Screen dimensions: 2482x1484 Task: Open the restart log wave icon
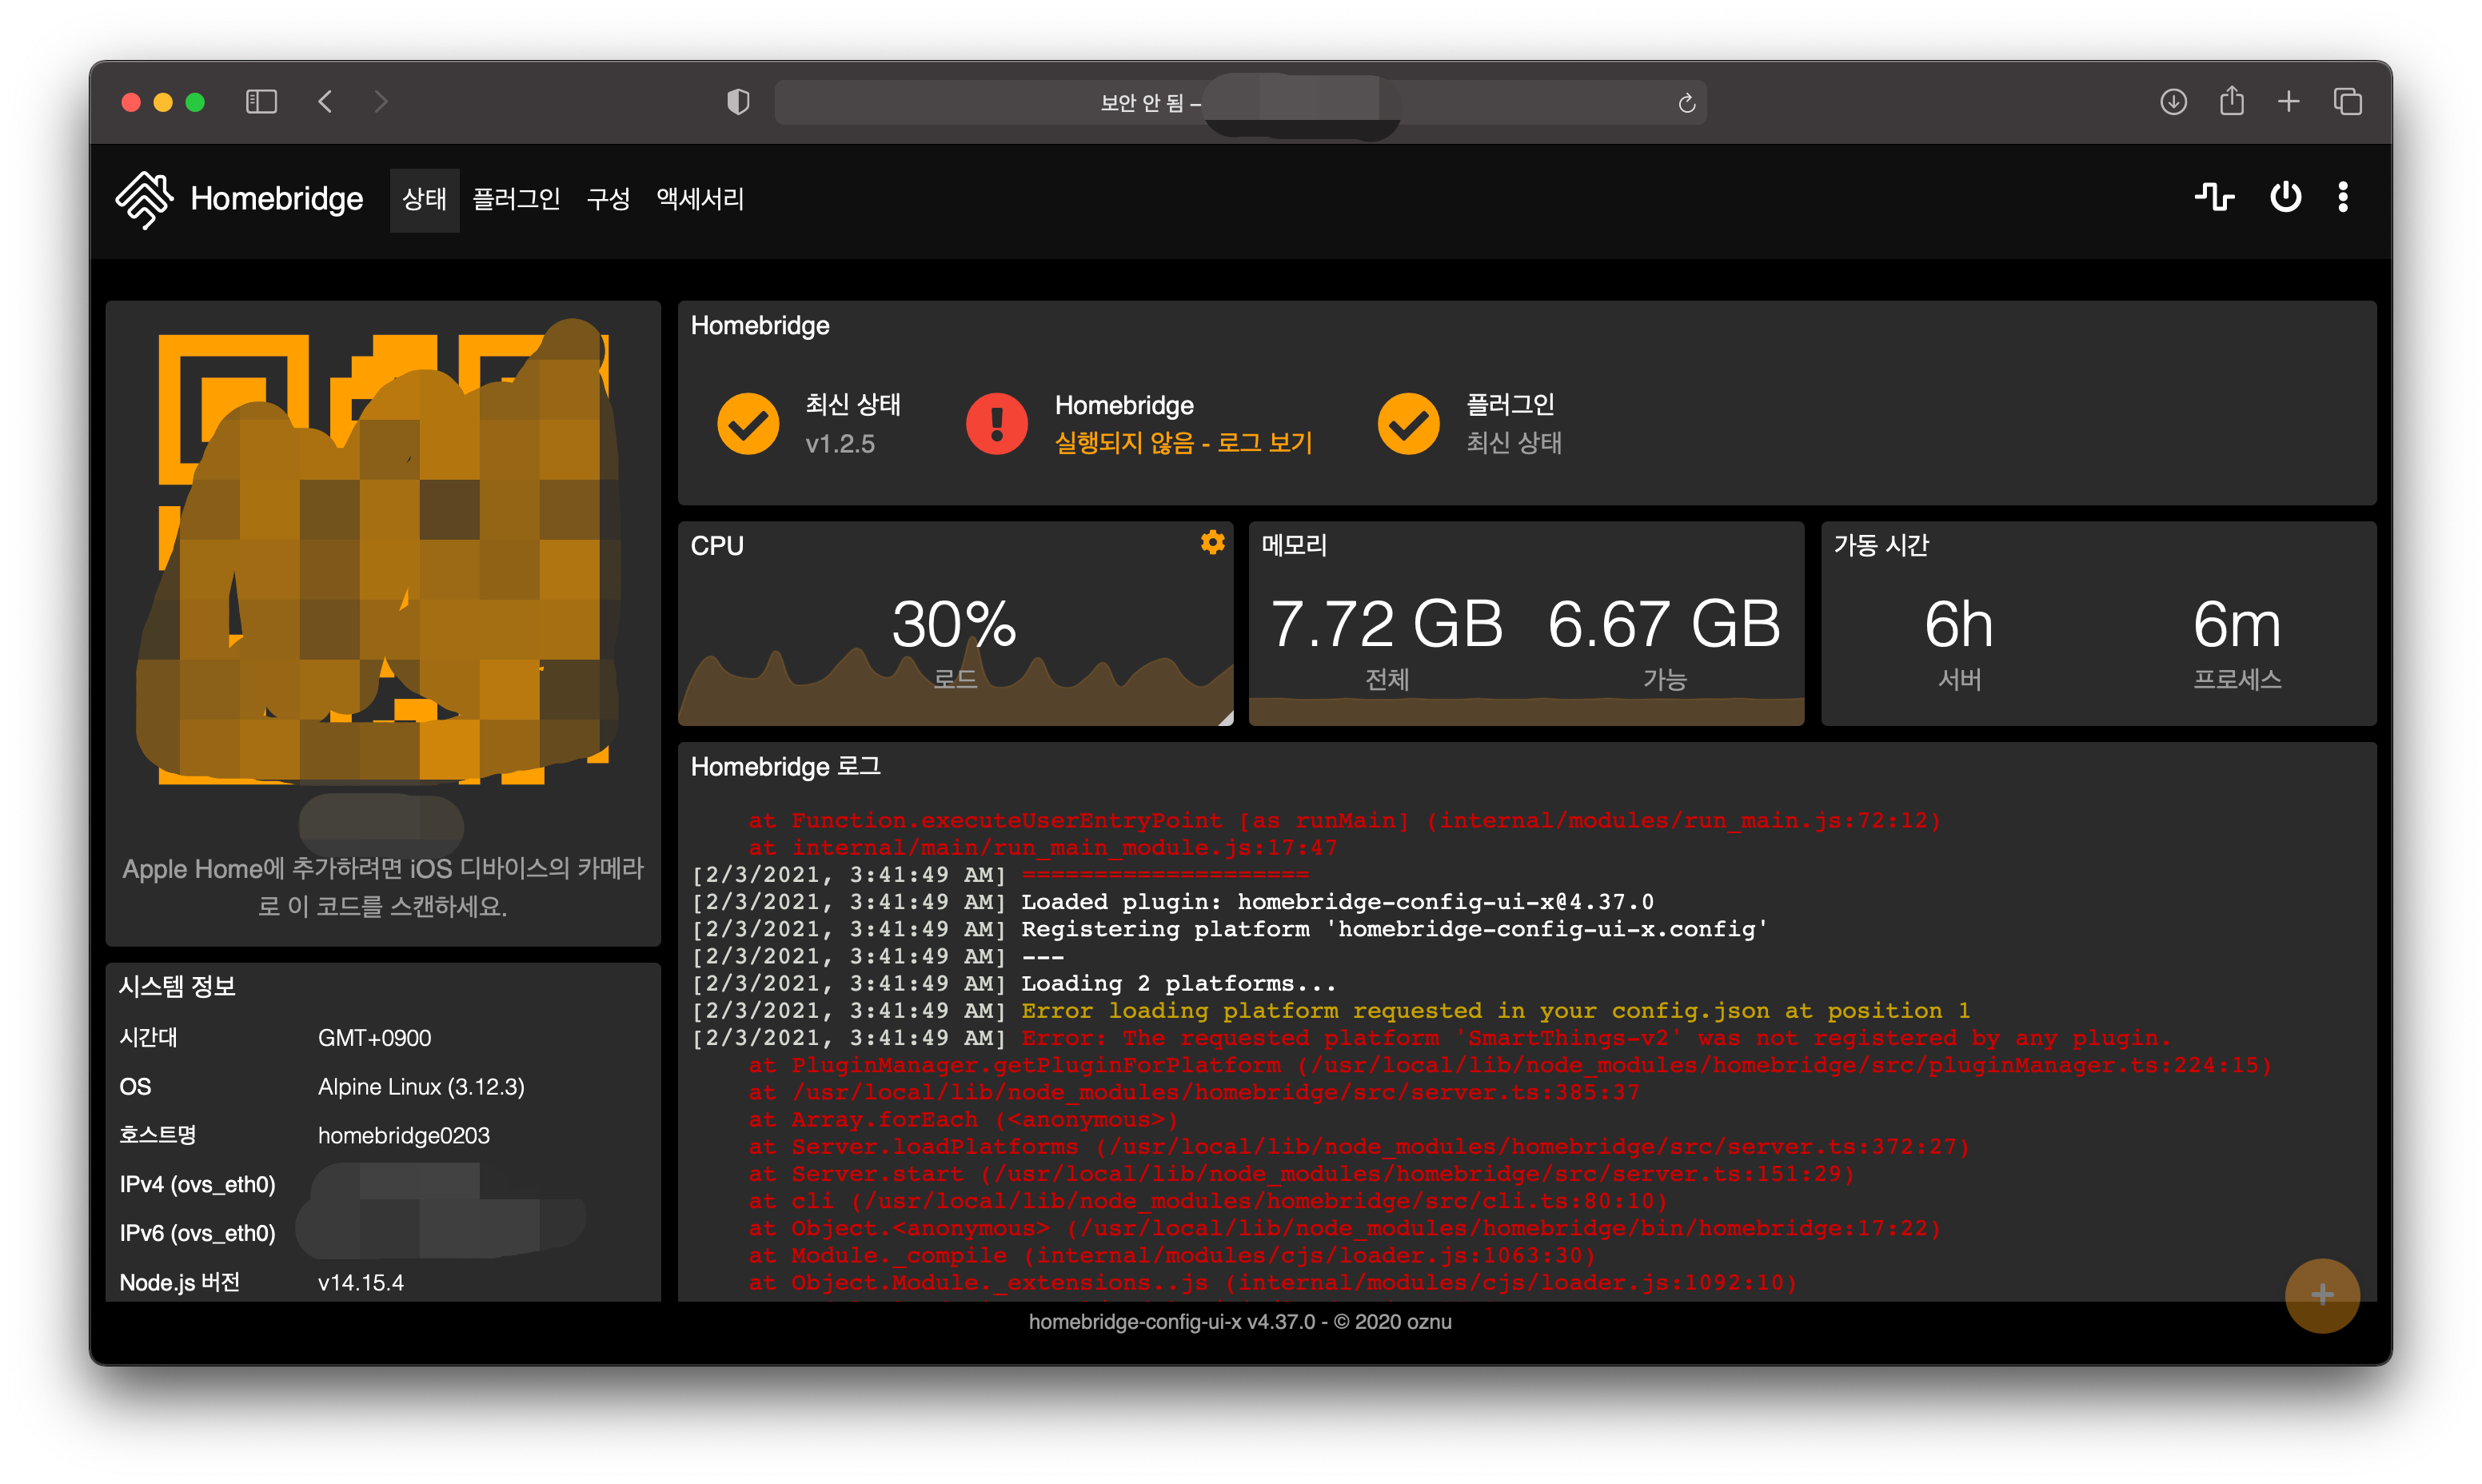pos(2213,197)
